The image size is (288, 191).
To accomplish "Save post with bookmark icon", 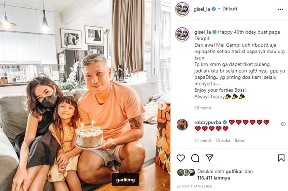I will [281, 158].
